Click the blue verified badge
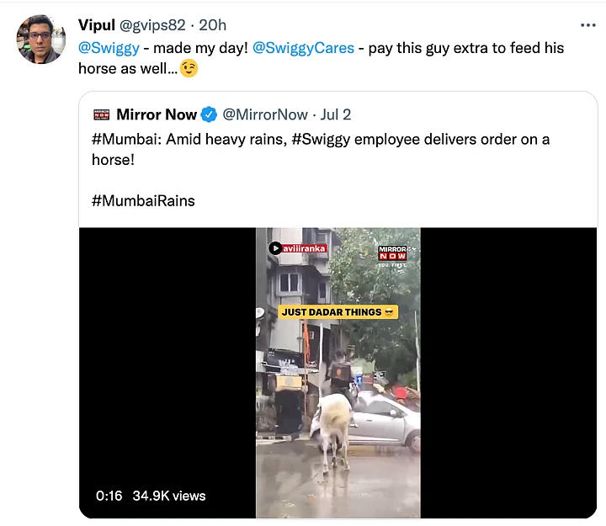This screenshot has width=606, height=526. pyautogui.click(x=210, y=114)
